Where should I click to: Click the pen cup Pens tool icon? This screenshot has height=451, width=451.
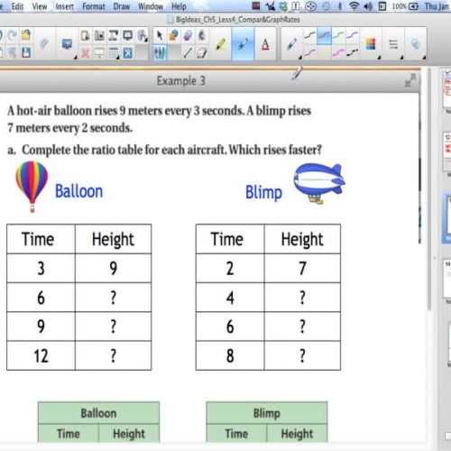click(160, 53)
